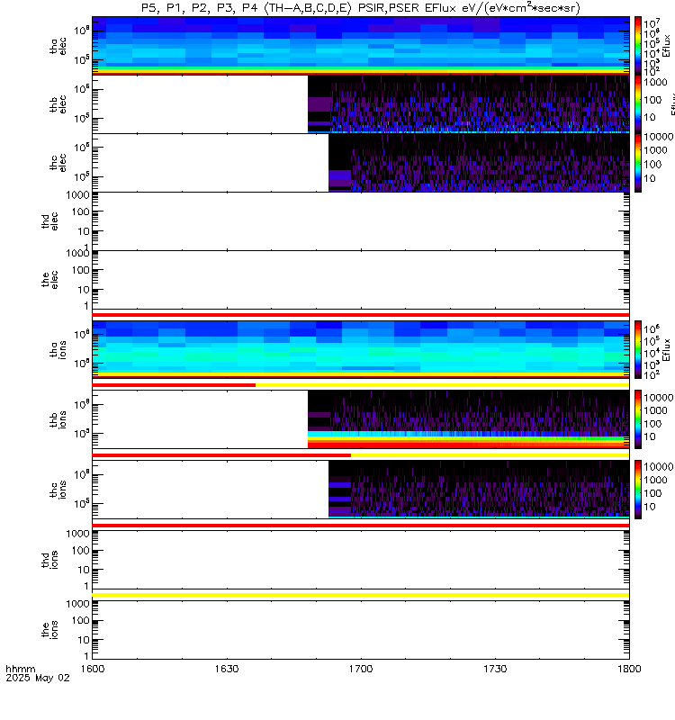Click inside the empty thd elec panel

coord(361,220)
